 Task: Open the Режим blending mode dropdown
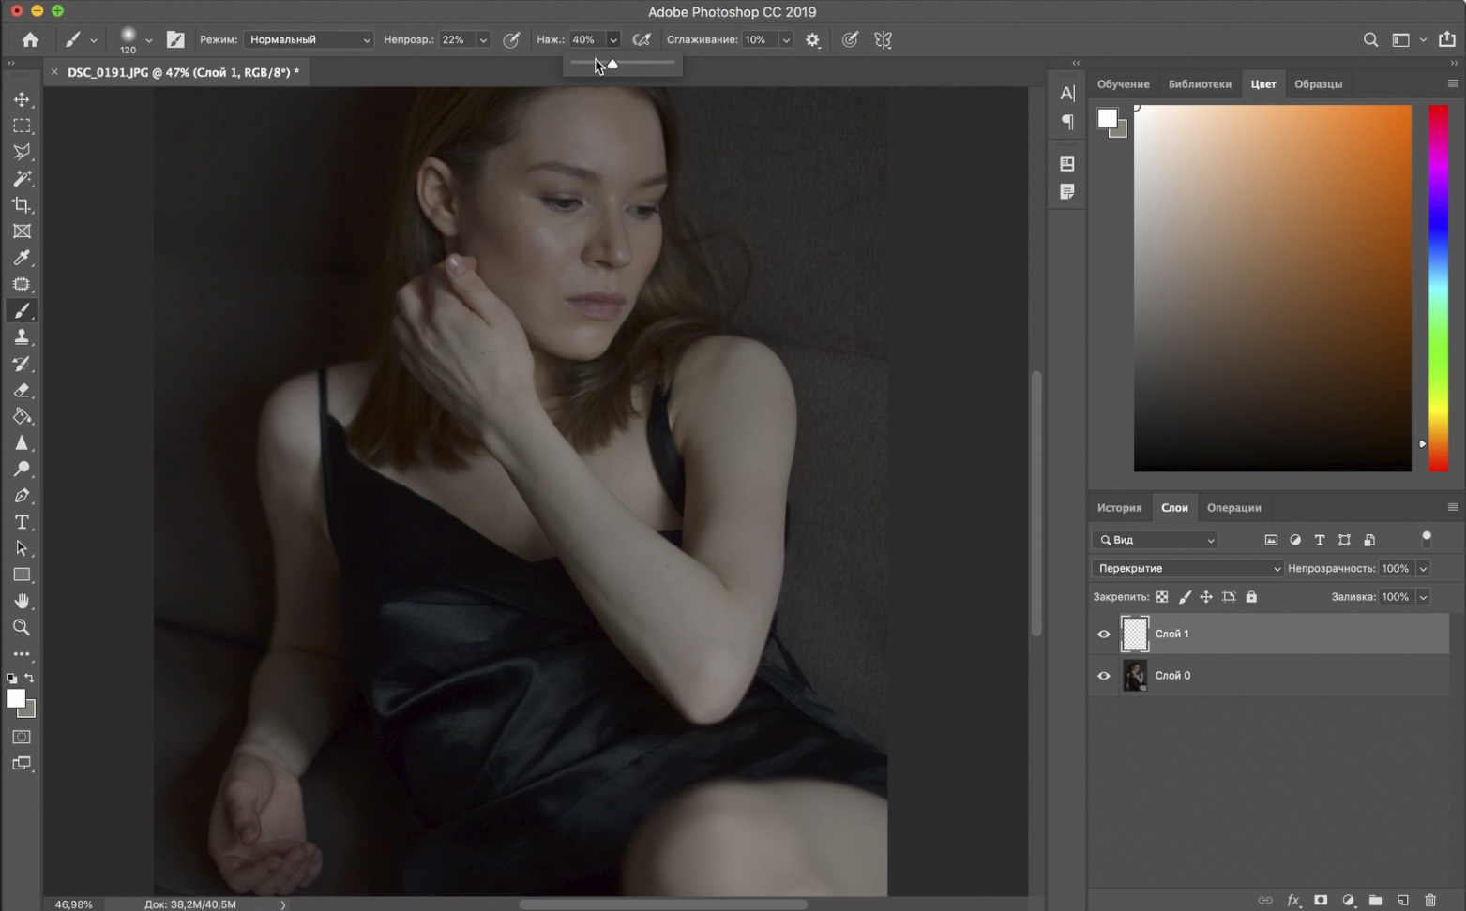[x=309, y=40]
